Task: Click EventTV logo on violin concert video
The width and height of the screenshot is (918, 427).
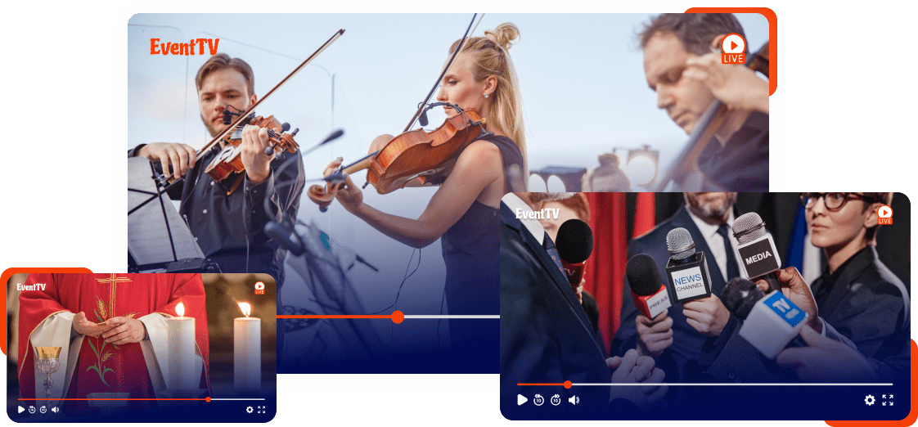Action: pos(184,47)
